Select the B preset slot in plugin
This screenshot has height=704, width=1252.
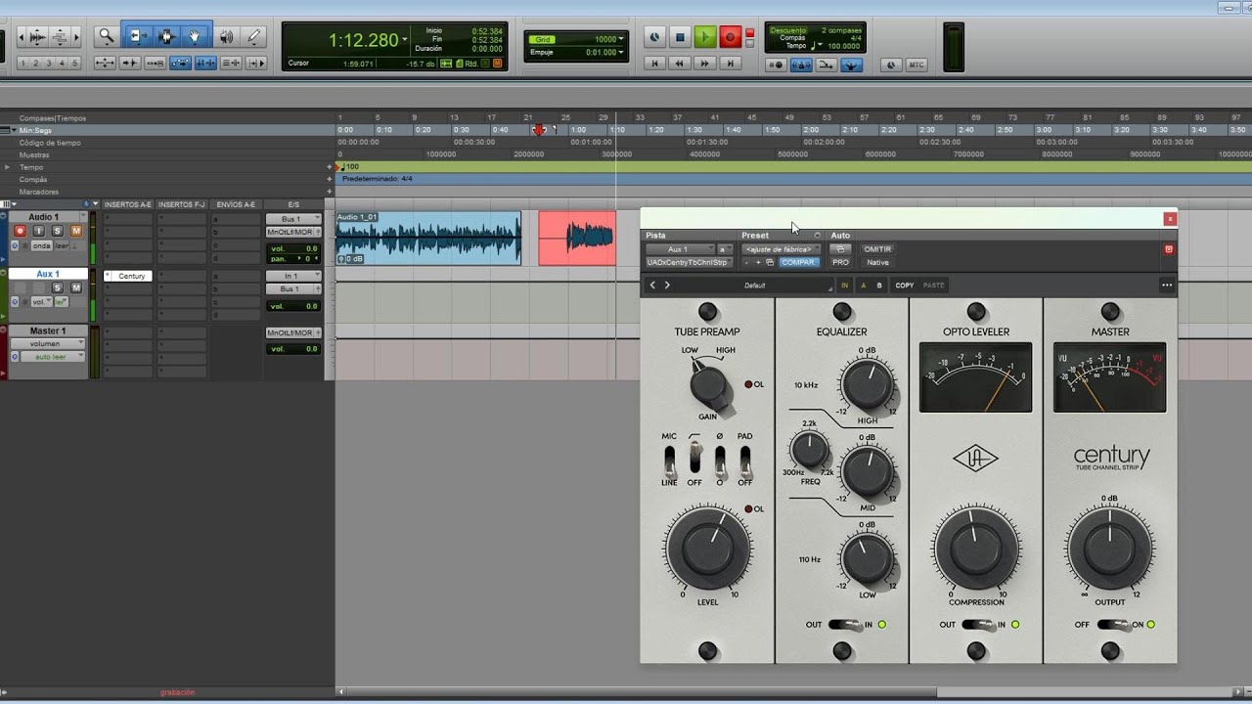[879, 286]
